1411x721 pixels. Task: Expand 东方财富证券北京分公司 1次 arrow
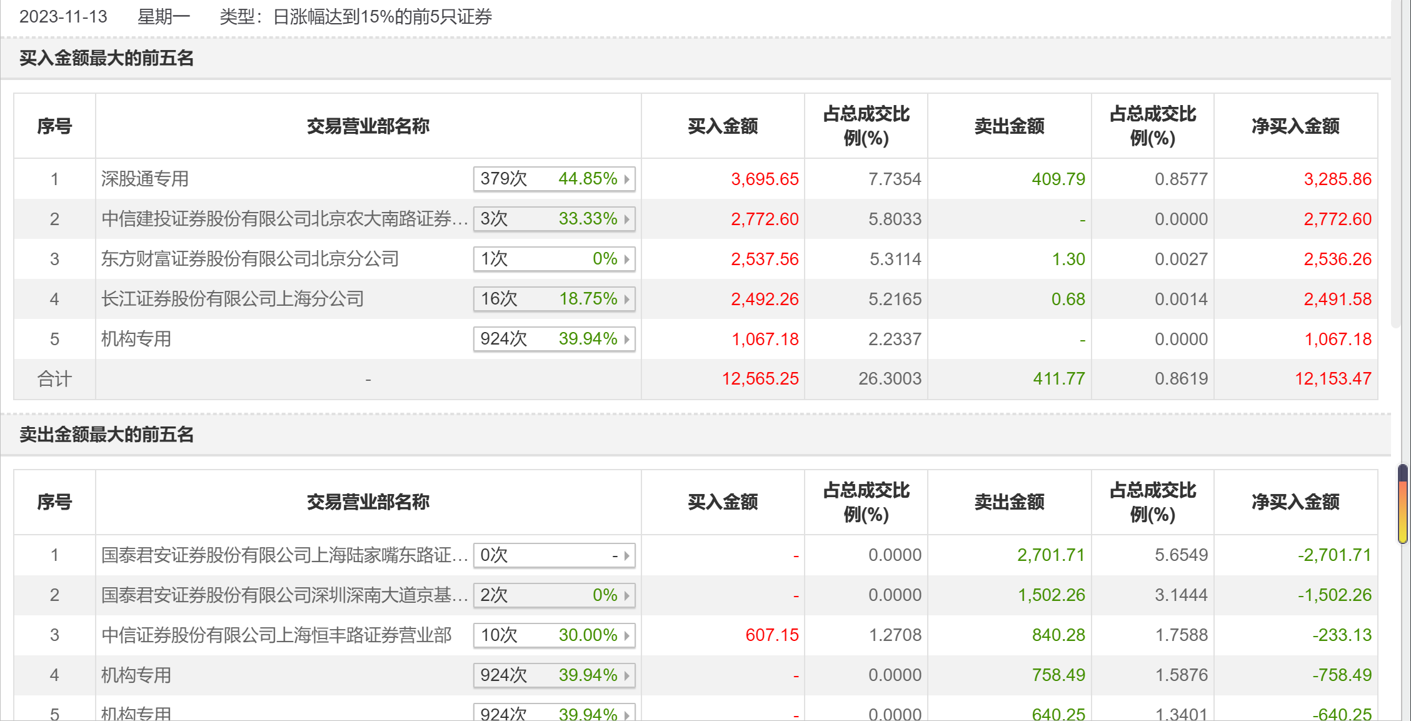coord(626,260)
